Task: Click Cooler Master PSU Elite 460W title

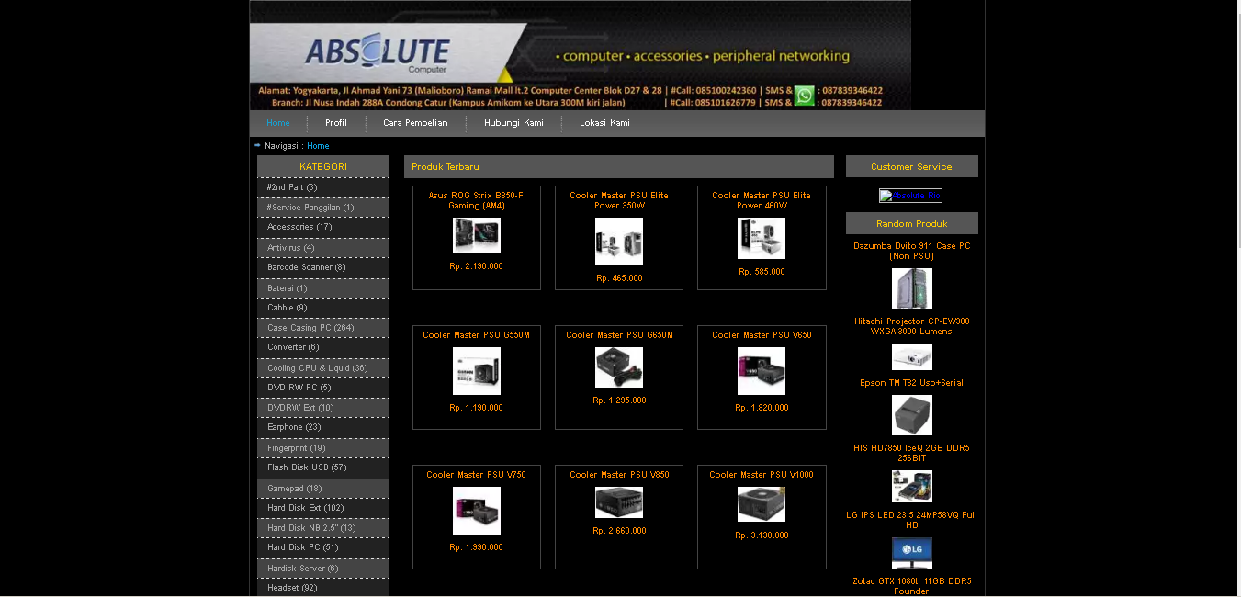Action: (x=762, y=200)
